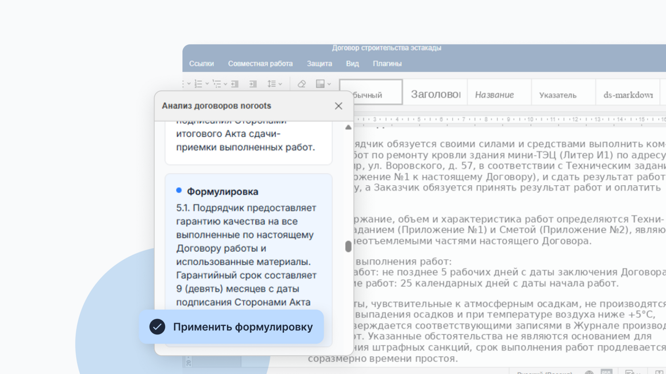The height and width of the screenshot is (374, 666).
Task: Click the globe language icon in status bar
Action: [x=589, y=372]
